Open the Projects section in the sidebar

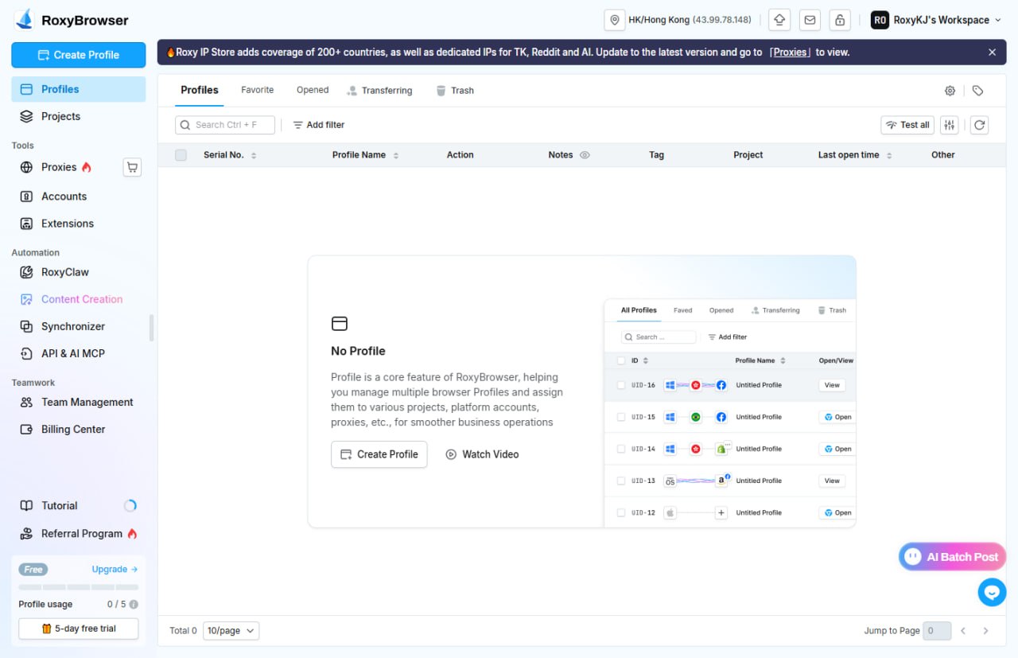(x=78, y=116)
